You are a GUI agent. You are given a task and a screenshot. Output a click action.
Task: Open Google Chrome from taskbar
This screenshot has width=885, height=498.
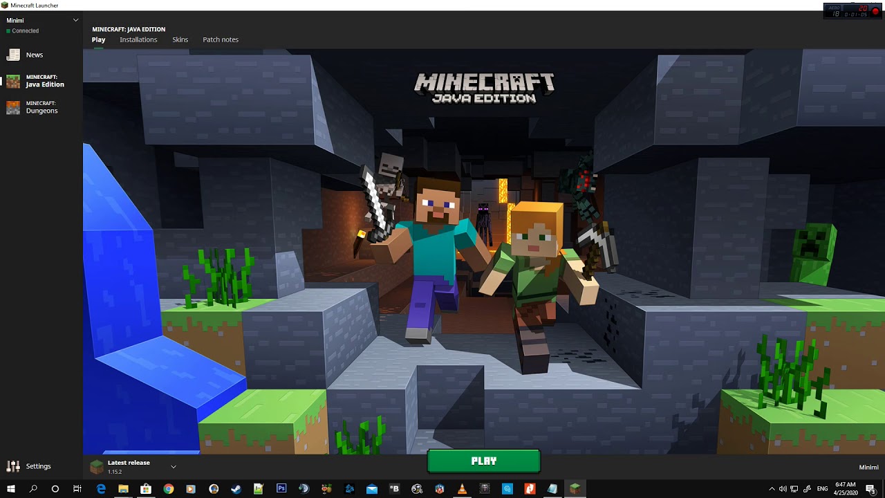(x=169, y=489)
